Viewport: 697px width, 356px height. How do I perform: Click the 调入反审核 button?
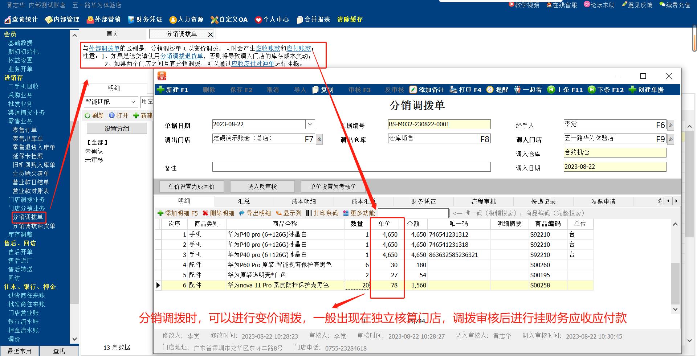coord(262,187)
